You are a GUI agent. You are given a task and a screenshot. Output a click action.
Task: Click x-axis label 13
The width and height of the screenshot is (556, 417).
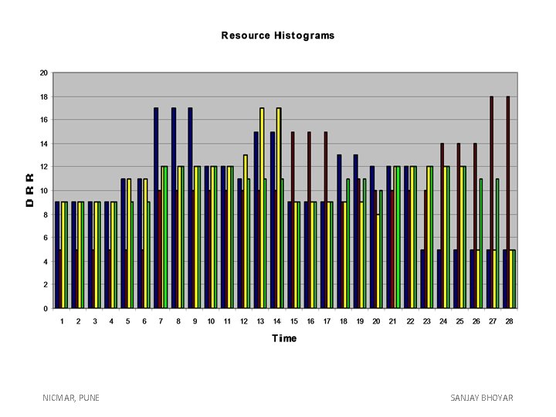[x=260, y=321]
